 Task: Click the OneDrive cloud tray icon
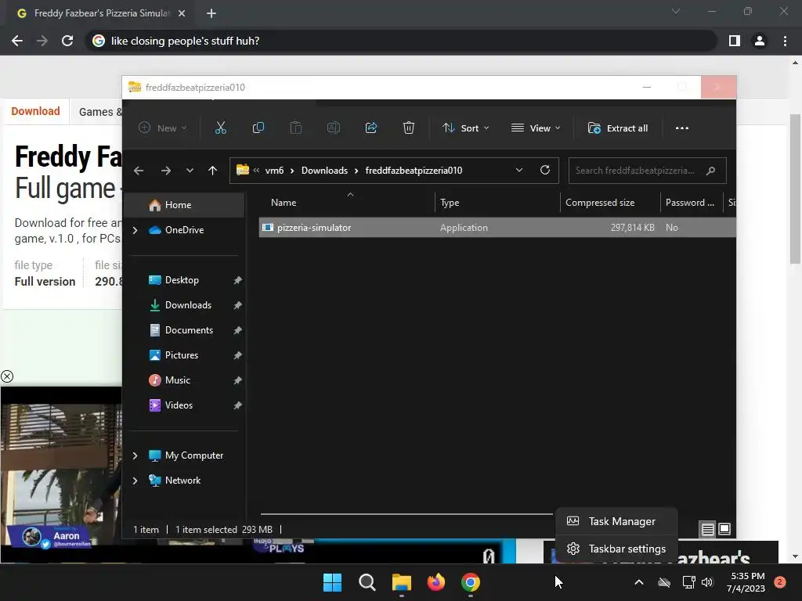tap(664, 582)
